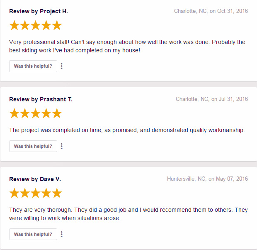Open the three-dot menu on Prashant T.'s review
The width and height of the screenshot is (257, 250).
click(62, 146)
